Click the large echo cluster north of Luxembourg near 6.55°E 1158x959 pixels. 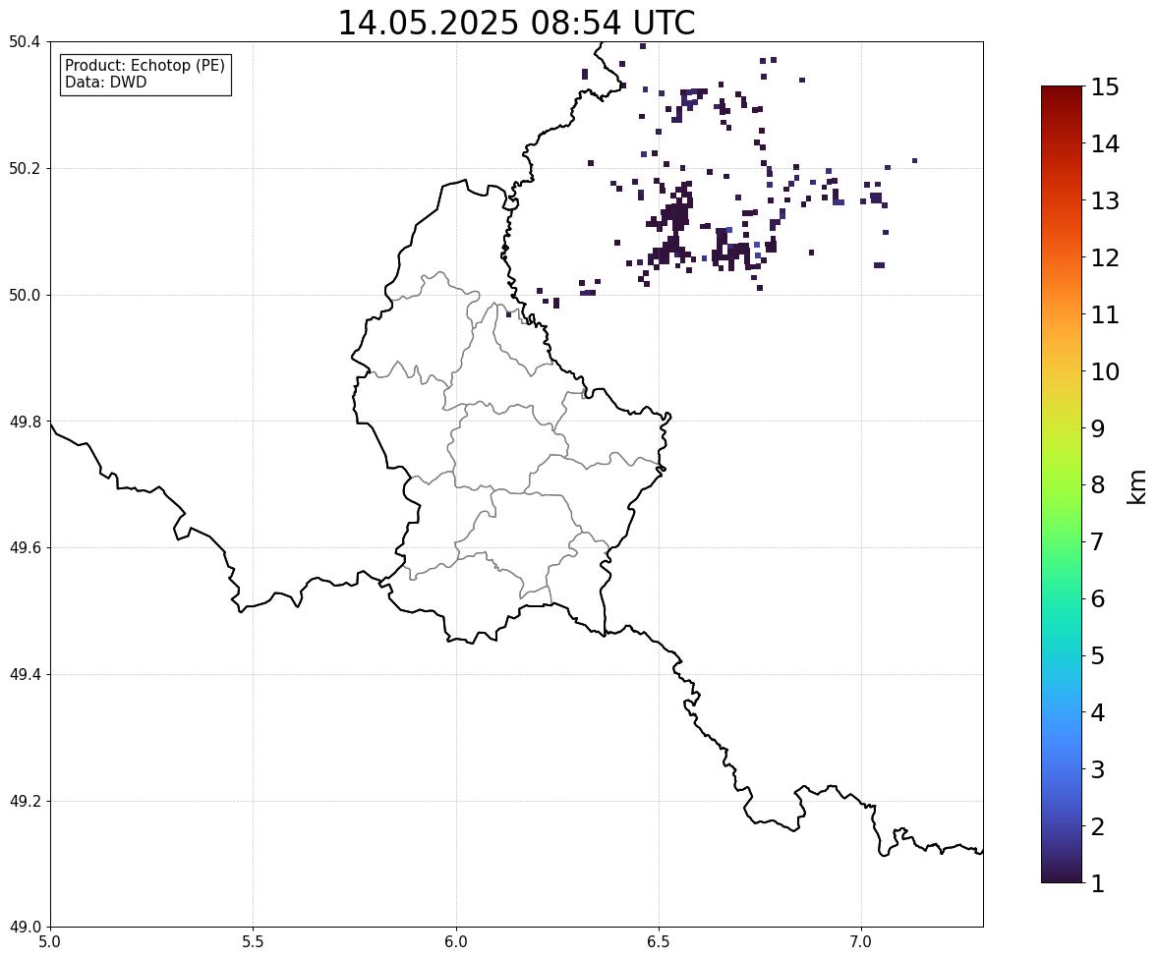[x=675, y=221]
